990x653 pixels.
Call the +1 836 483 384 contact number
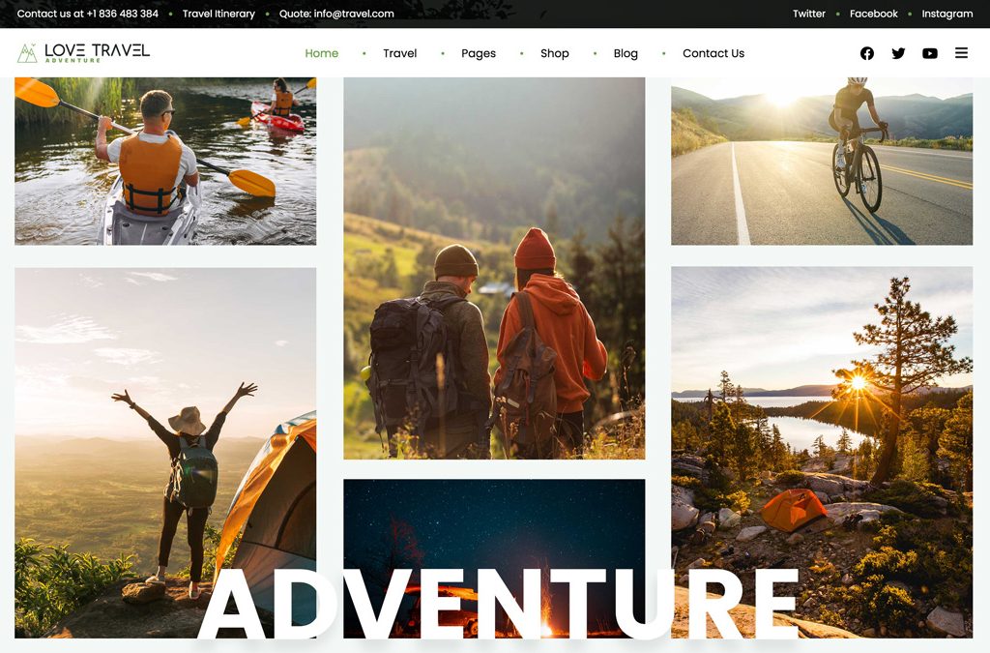pyautogui.click(x=123, y=14)
